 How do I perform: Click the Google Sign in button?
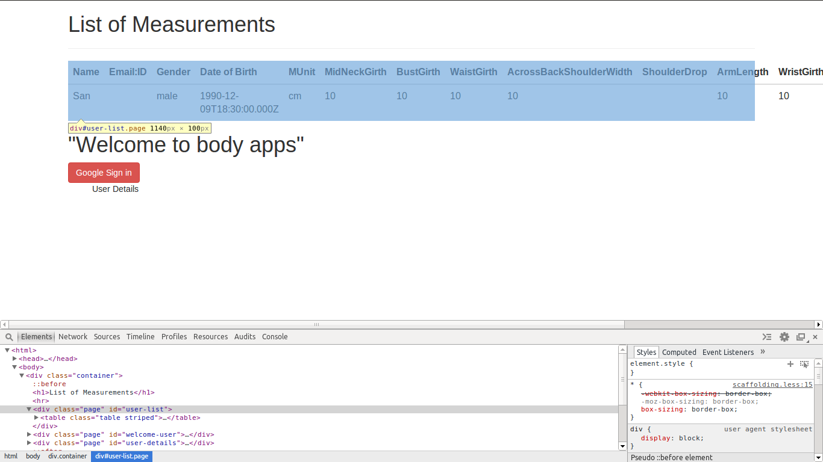tap(104, 173)
